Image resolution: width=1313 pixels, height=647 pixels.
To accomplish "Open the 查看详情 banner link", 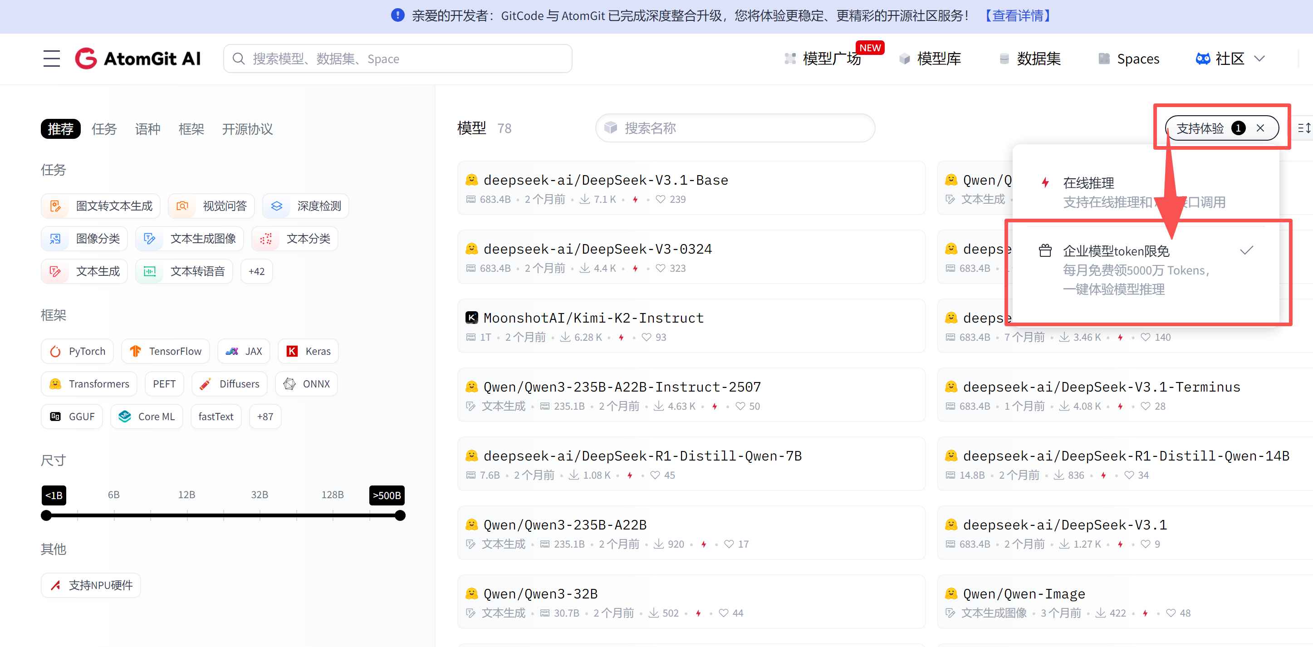I will (1017, 15).
